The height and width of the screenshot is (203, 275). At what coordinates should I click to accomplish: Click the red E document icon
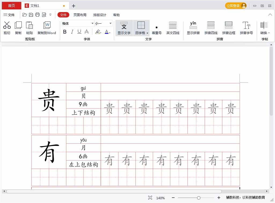point(27,6)
